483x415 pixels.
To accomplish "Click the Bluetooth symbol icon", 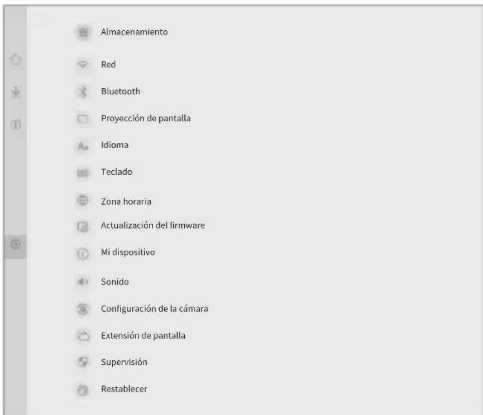I will [x=83, y=92].
